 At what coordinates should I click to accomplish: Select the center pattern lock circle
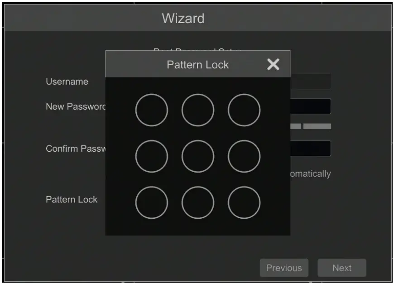[x=198, y=156]
